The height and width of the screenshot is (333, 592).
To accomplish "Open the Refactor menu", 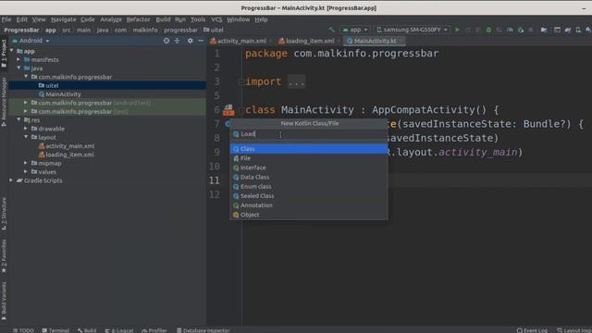I will 138,19.
